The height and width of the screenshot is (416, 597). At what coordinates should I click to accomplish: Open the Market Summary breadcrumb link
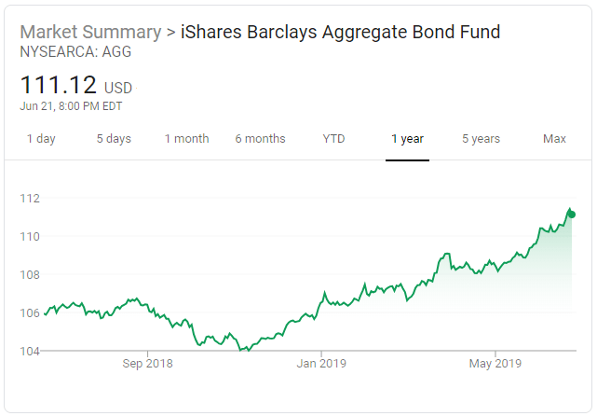click(90, 32)
